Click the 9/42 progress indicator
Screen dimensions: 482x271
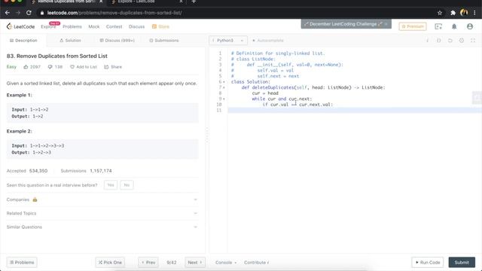(172, 263)
